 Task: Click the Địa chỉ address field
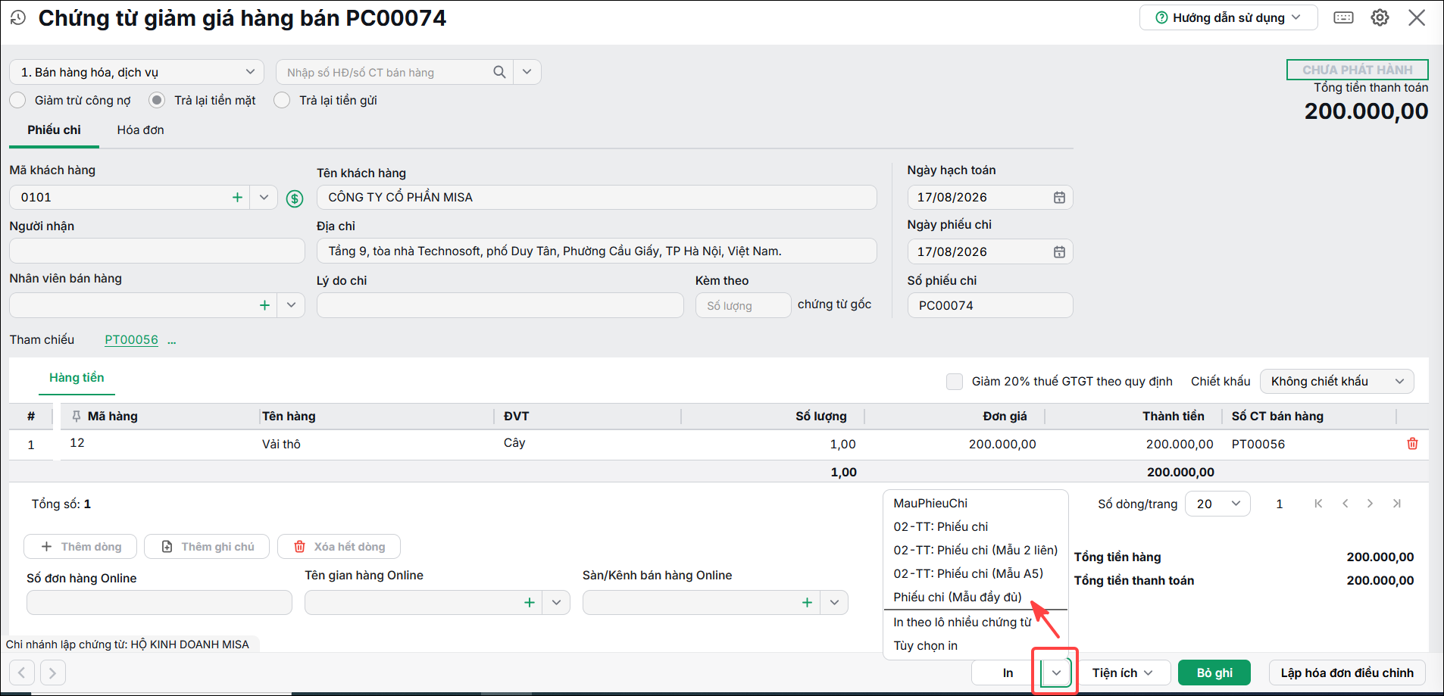point(596,251)
